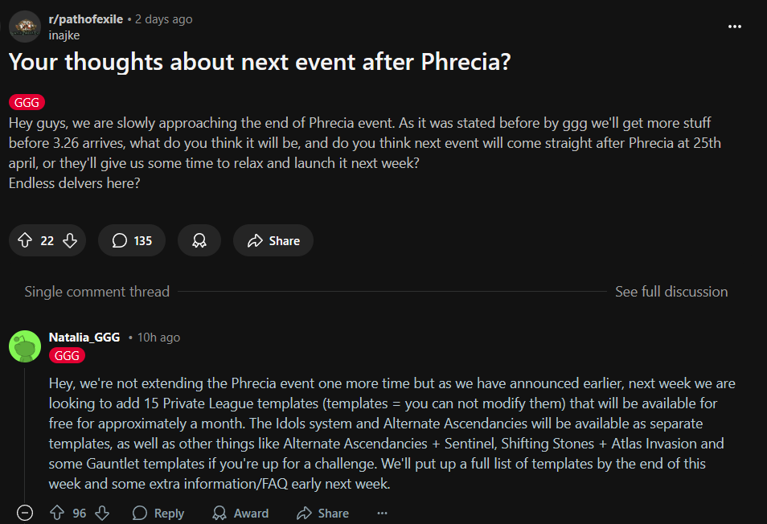Open the r/pathofexile subreddit link
Screen dimensions: 767x524
tap(85, 19)
